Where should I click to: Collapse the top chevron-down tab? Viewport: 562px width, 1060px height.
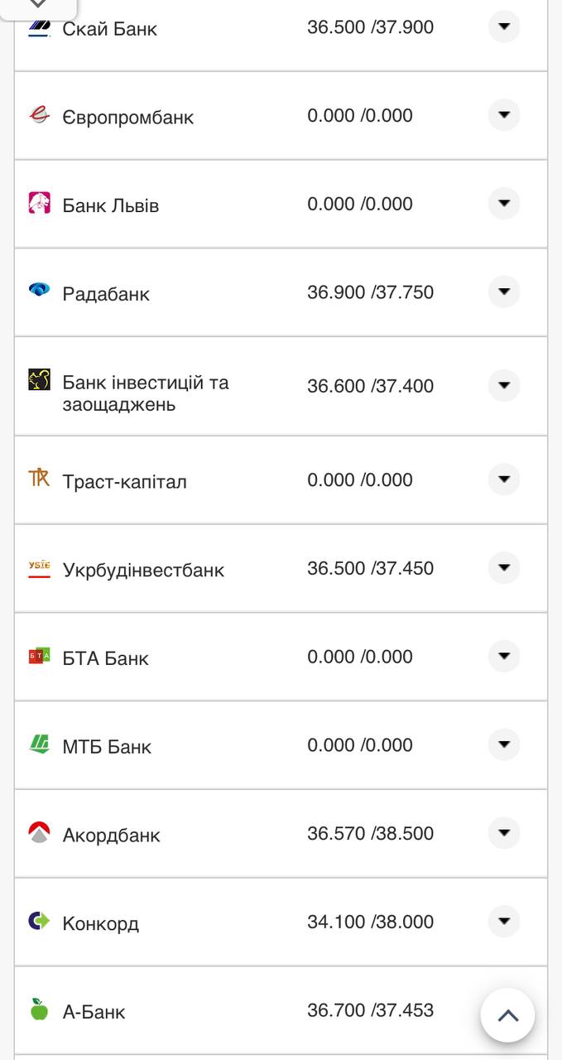38,5
